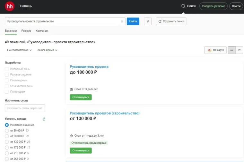
Task: Switch to the Резюме tab
Action: pos(26,31)
